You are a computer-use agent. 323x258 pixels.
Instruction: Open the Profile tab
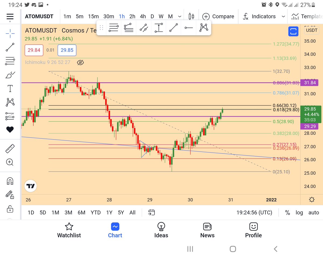coord(253,230)
